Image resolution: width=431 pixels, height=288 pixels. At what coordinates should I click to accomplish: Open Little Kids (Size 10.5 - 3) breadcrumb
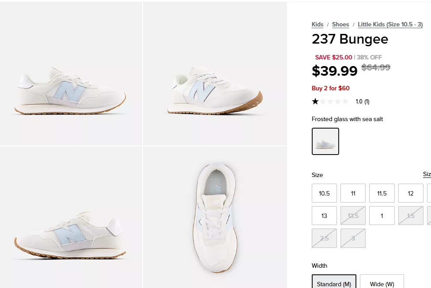click(390, 25)
